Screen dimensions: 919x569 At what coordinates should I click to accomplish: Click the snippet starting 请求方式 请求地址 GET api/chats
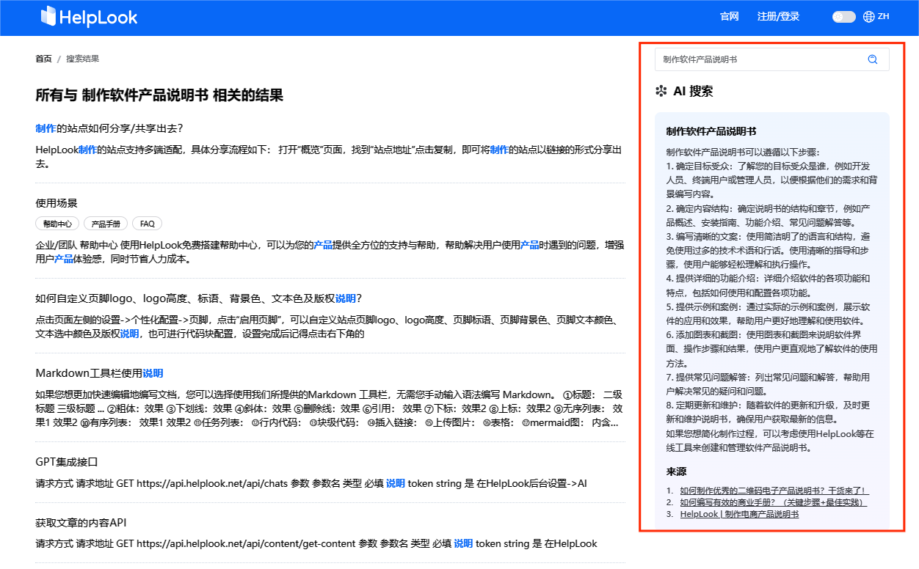point(311,483)
